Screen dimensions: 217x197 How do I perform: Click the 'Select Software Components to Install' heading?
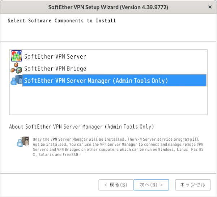[62, 21]
